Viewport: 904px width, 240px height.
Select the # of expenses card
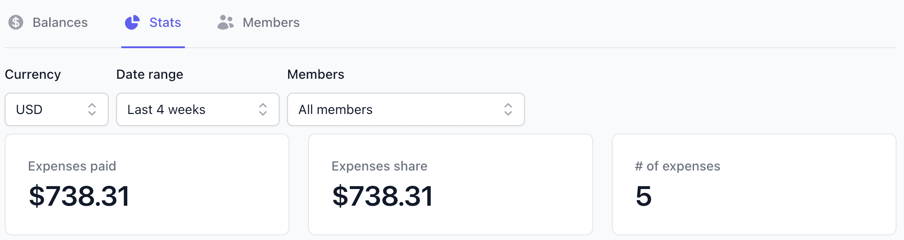click(754, 184)
